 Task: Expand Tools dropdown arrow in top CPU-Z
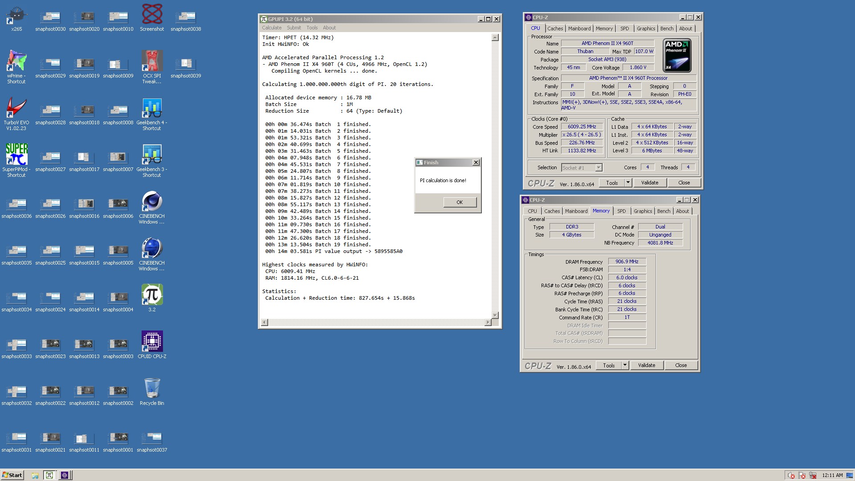pos(628,183)
